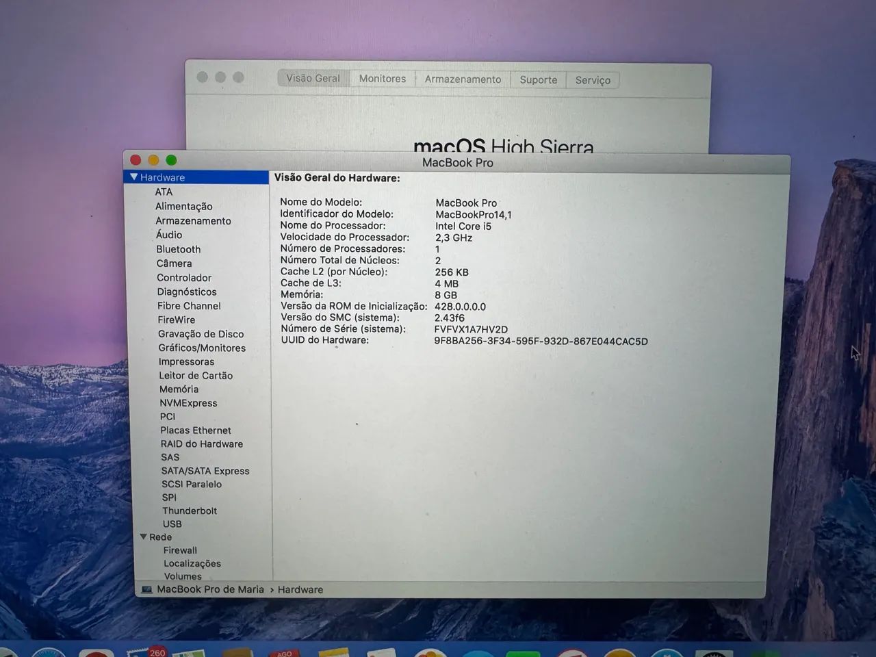This screenshot has width=876, height=657.
Task: Open the Bluetooth hardware entry
Action: 178,250
